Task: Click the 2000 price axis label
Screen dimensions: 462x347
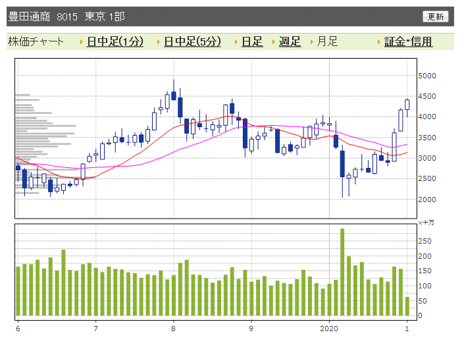Action: tap(427, 200)
